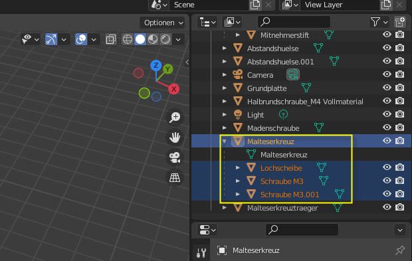The width and height of the screenshot is (412, 261).
Task: Click the negative Y axis gizmo circle
Action: point(144,93)
